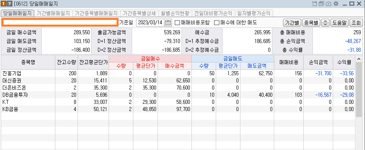
Task: Open the gear settings icon in title bar
Action: [x=336, y=4]
